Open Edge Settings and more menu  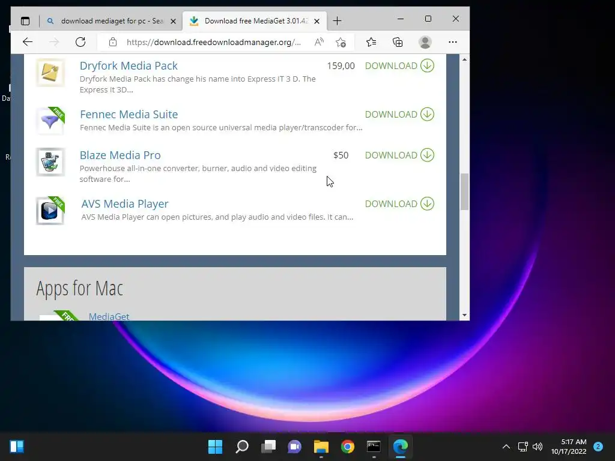(453, 42)
